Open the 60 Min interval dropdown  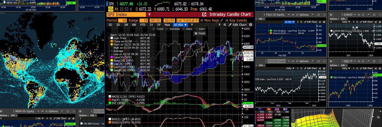click(180, 25)
